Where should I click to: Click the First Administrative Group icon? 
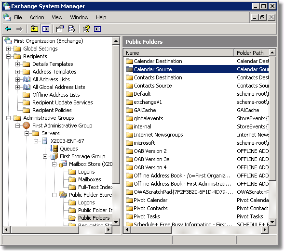[27, 125]
